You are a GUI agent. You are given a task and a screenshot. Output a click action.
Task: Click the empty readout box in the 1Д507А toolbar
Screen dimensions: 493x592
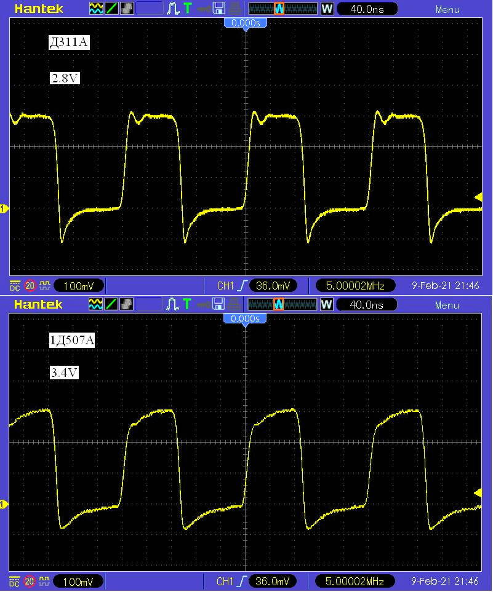149,304
